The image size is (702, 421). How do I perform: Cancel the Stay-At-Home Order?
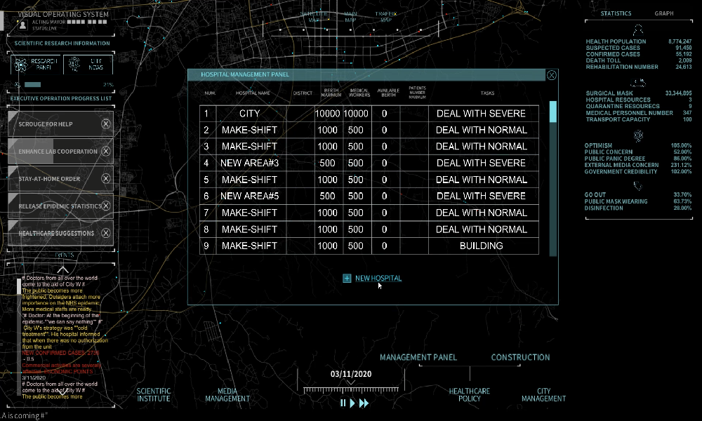pyautogui.click(x=106, y=179)
